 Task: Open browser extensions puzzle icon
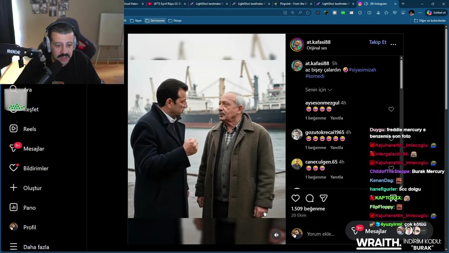point(360,13)
